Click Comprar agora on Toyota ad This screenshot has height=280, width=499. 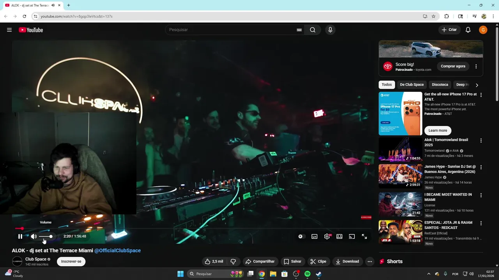point(453,66)
